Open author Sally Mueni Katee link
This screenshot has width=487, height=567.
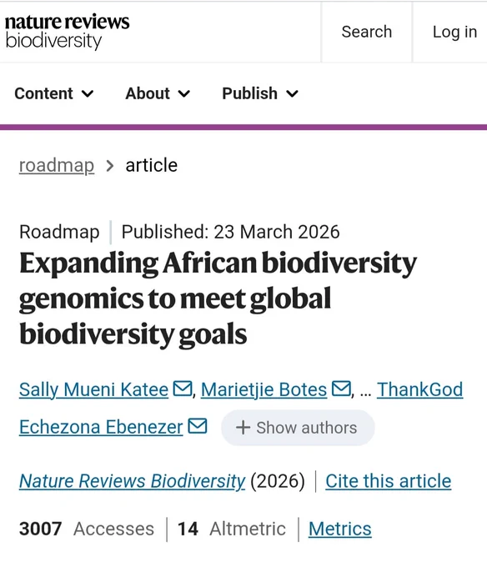point(93,390)
